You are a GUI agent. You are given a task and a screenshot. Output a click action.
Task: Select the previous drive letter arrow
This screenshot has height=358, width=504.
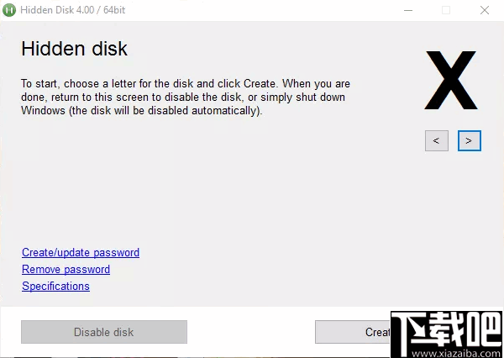point(436,140)
